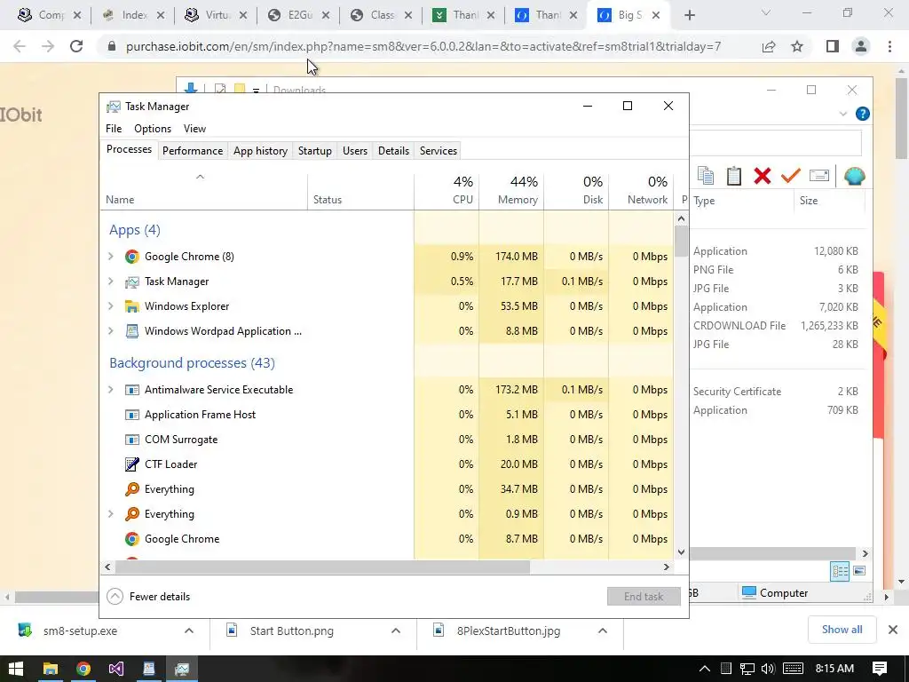Select the Application Frame Host process row
Screen dimensions: 909x682
click(387, 414)
